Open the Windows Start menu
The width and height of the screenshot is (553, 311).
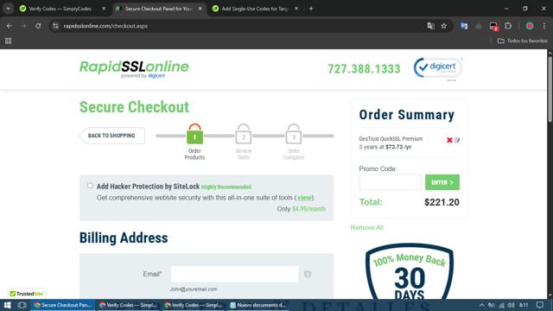tap(7, 305)
